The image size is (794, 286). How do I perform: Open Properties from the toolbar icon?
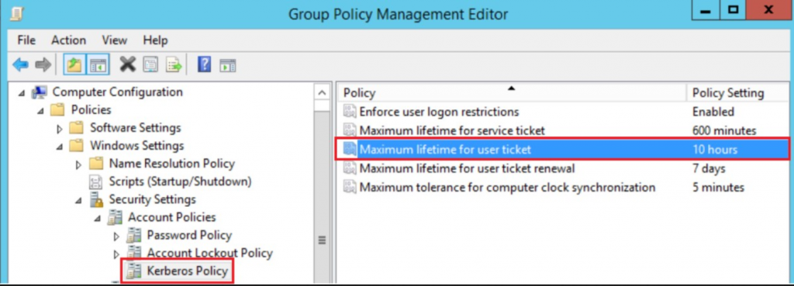(x=150, y=65)
